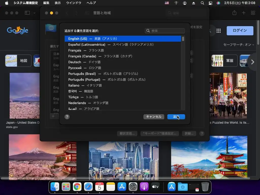Open the user account status icon

click(x=185, y=3)
